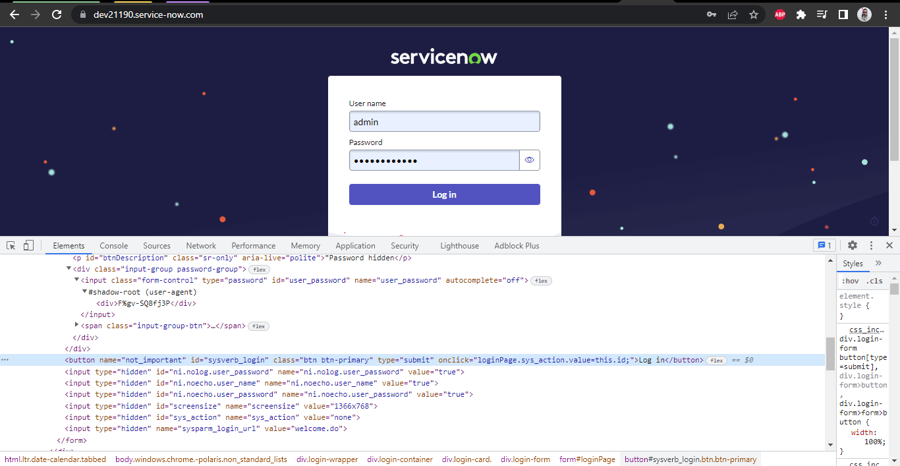Bookmark the page with the star icon
Viewport: 900px width, 466px height.
754,14
